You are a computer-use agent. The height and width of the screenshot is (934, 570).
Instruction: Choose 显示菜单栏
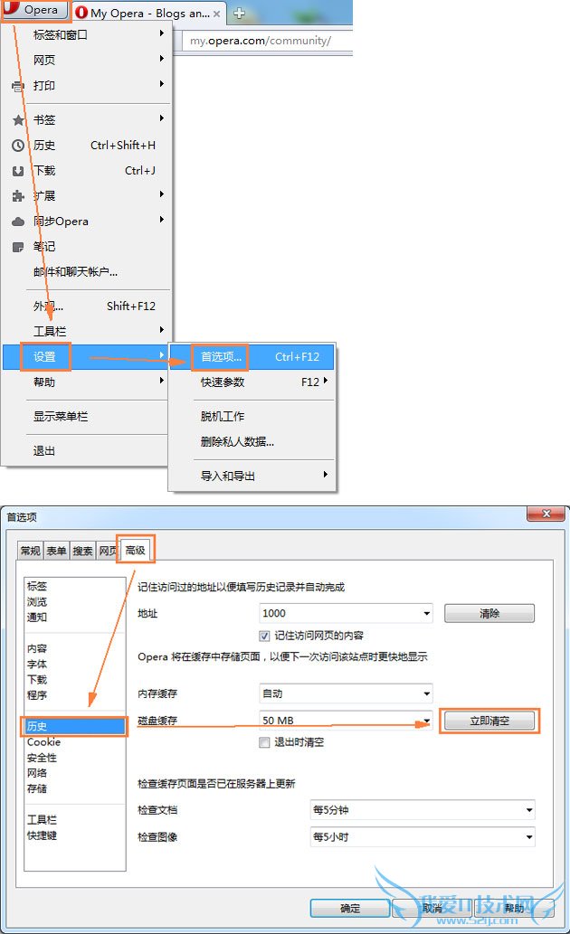point(87,417)
